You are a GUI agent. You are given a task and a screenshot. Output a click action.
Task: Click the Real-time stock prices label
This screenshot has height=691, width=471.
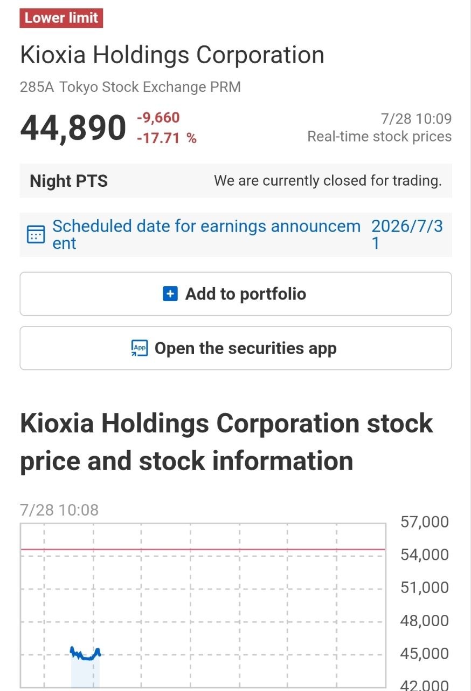pyautogui.click(x=379, y=137)
